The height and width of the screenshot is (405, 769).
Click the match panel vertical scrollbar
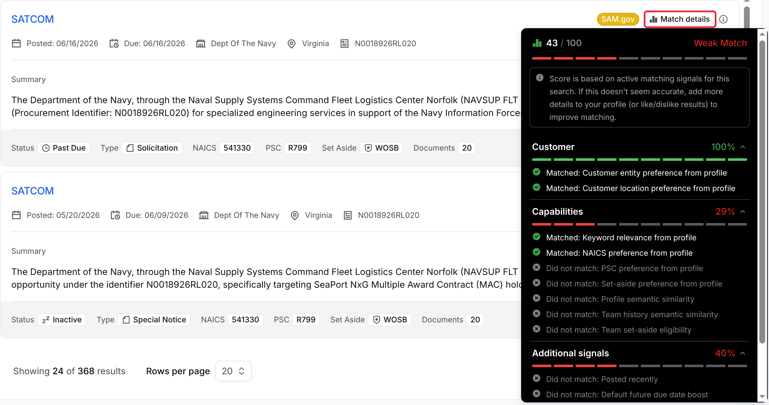tap(762, 192)
